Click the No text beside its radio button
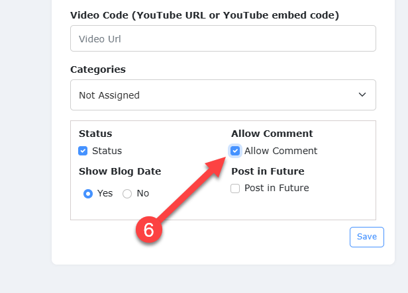The width and height of the screenshot is (408, 293). click(143, 194)
